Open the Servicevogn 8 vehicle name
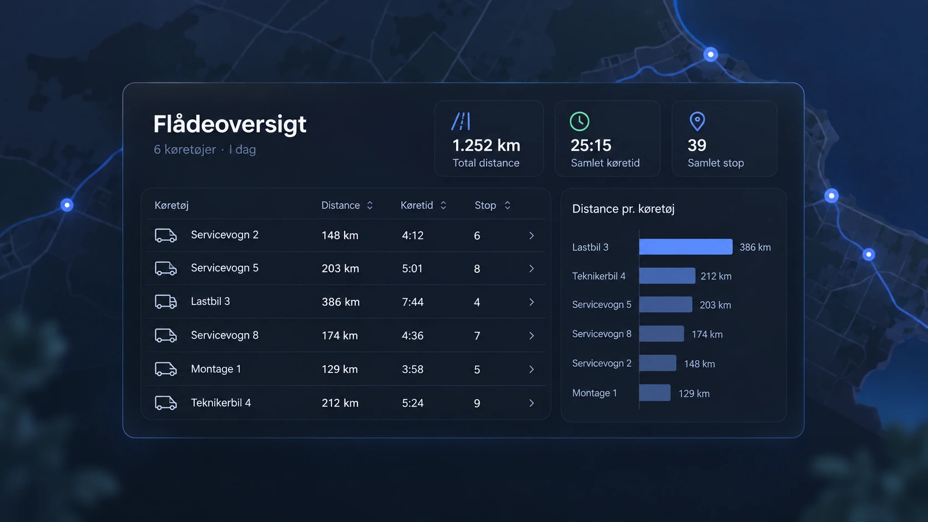 pyautogui.click(x=225, y=335)
